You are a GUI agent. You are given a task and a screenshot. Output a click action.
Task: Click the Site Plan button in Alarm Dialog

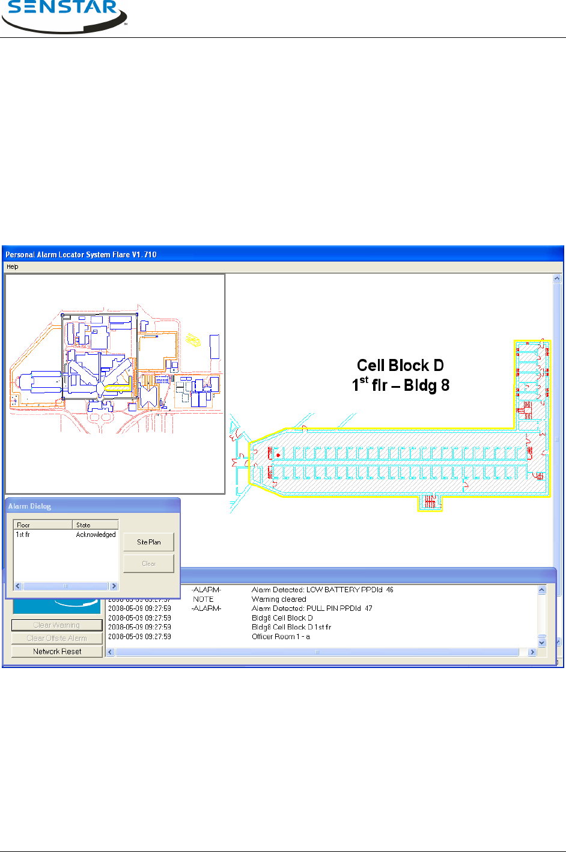(x=148, y=542)
